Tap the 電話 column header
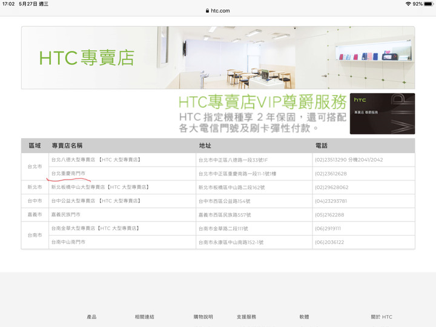Viewport: 436px width, 327px height. tap(322, 146)
